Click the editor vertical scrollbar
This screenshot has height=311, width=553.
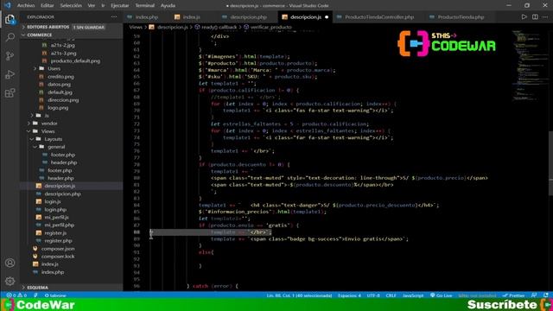550,162
